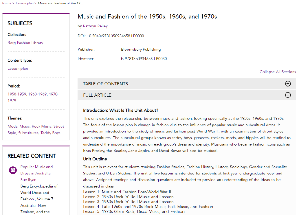Click Collapse All Sections
This screenshot has width=299, height=215.
coord(277,72)
